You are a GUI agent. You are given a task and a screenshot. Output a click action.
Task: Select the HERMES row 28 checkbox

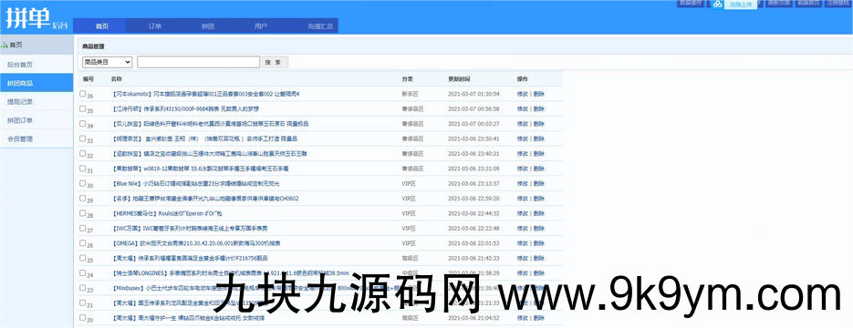[83, 213]
